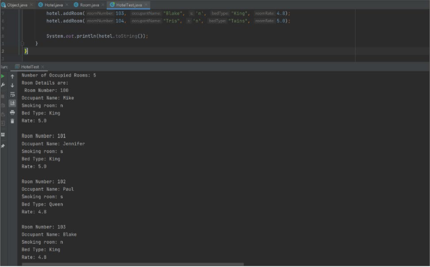
Task: Click 'Occupant Name: Blake' output line
Action: tap(49, 235)
